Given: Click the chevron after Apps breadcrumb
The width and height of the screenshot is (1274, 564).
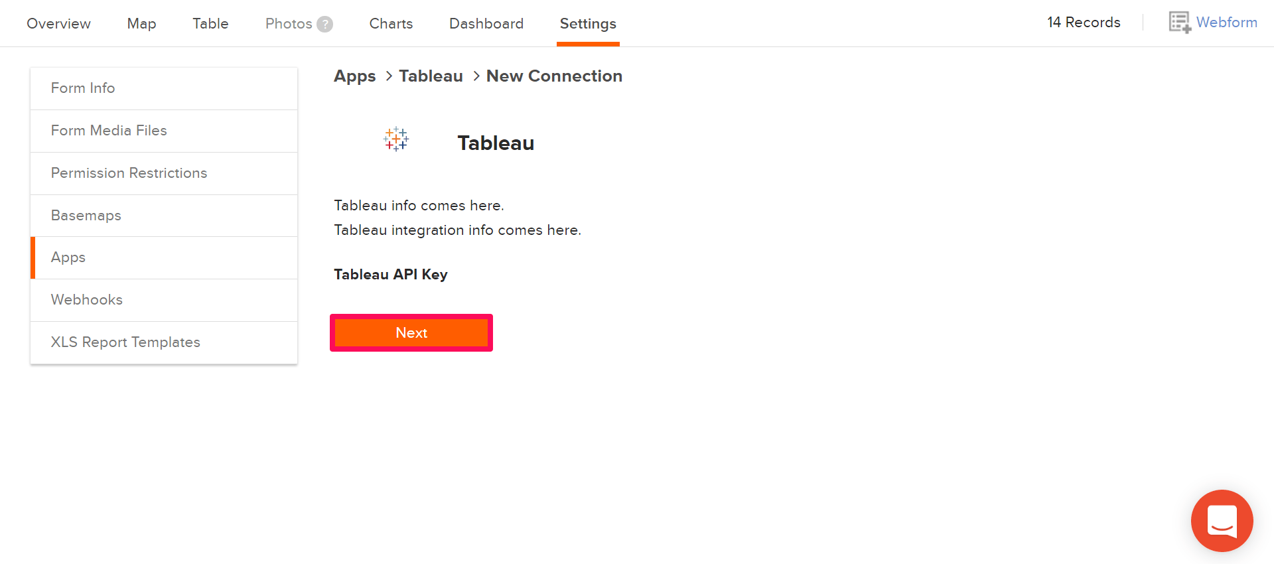Looking at the screenshot, I should (388, 76).
